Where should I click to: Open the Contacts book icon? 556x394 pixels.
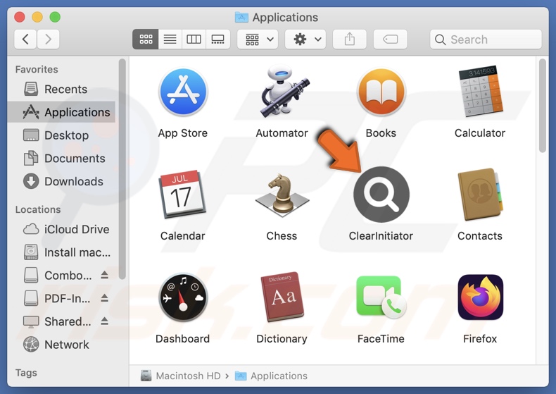point(481,195)
